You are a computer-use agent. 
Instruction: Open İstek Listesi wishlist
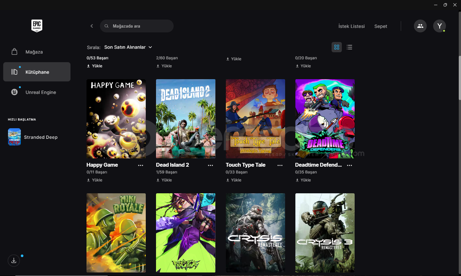pyautogui.click(x=351, y=26)
